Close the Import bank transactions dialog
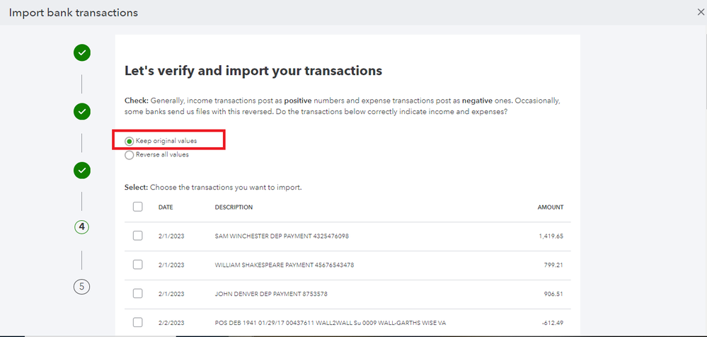 pyautogui.click(x=701, y=12)
